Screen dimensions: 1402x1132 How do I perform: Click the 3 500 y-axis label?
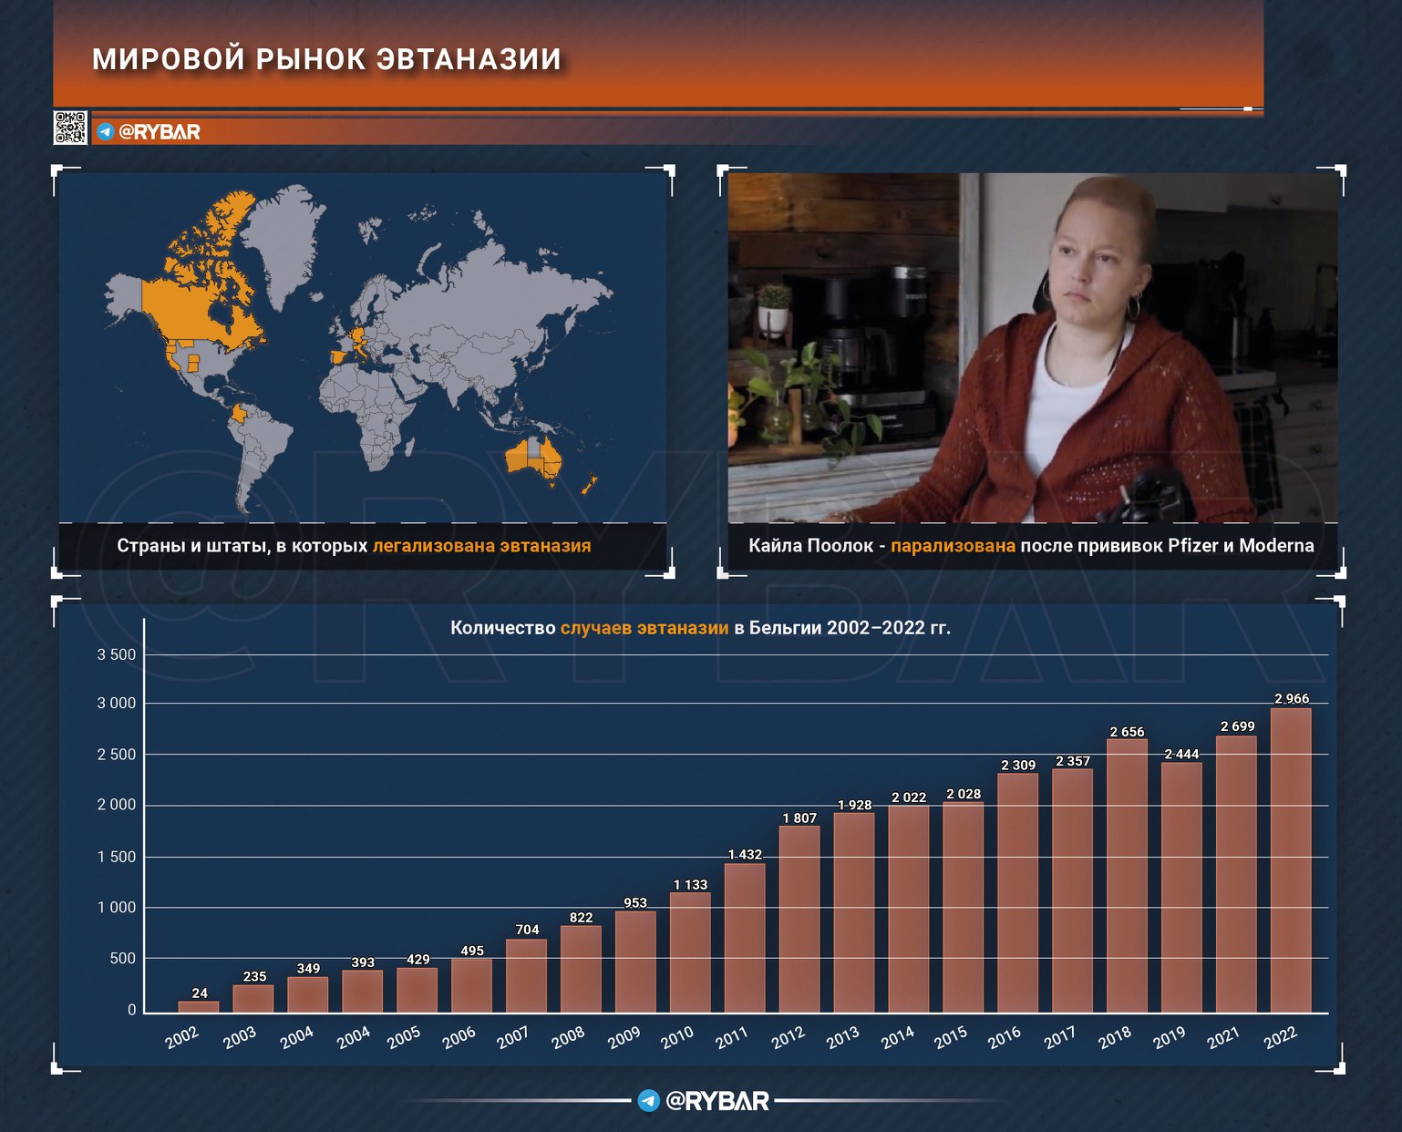pyautogui.click(x=117, y=654)
